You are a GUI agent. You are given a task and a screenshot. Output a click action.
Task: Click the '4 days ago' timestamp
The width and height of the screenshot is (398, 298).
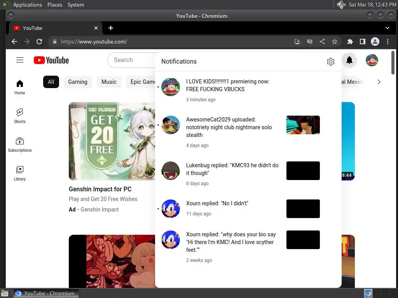pos(197,146)
